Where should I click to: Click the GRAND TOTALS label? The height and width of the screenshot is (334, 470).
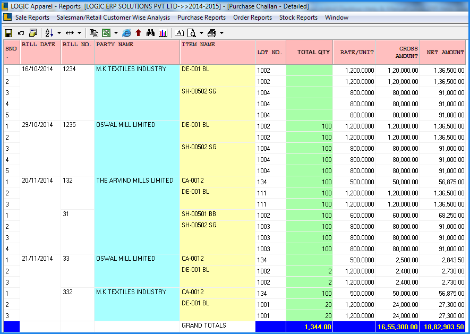pyautogui.click(x=204, y=326)
